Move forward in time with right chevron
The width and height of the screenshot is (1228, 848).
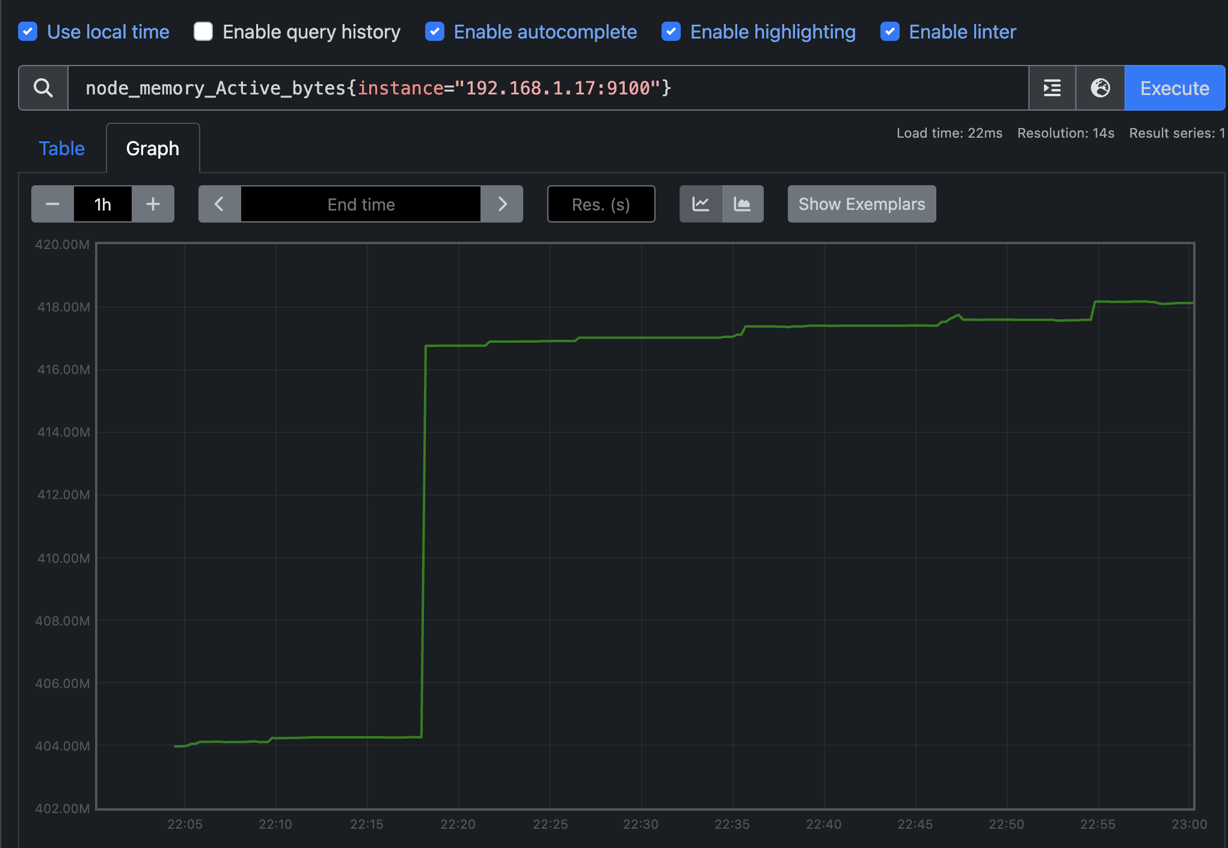pyautogui.click(x=502, y=204)
